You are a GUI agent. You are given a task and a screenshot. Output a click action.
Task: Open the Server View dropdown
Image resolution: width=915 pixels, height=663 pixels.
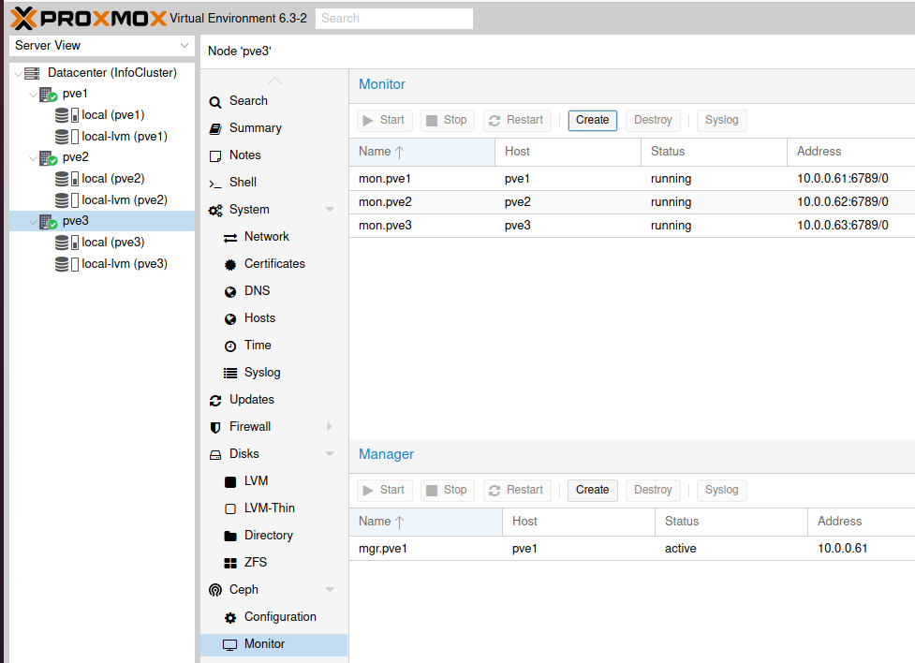tap(184, 46)
